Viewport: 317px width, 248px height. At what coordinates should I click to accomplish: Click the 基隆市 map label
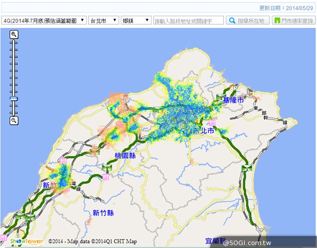coord(233,100)
